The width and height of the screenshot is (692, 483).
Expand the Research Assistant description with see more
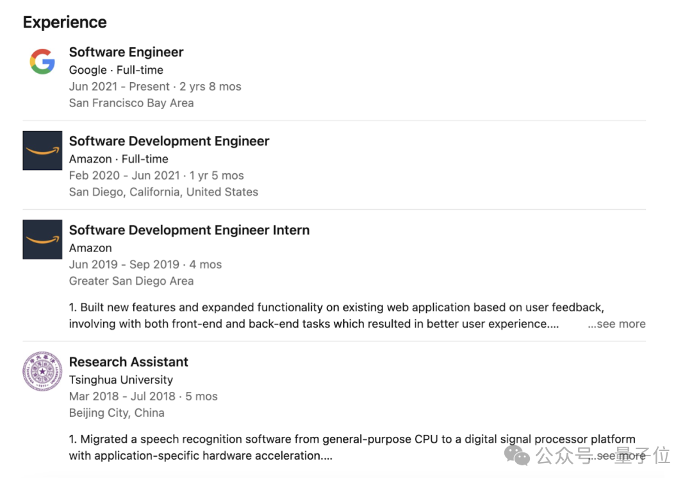click(620, 456)
